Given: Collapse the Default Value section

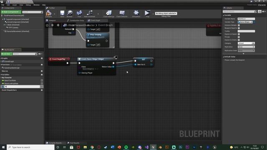Looking at the screenshot, I should click(224, 57).
